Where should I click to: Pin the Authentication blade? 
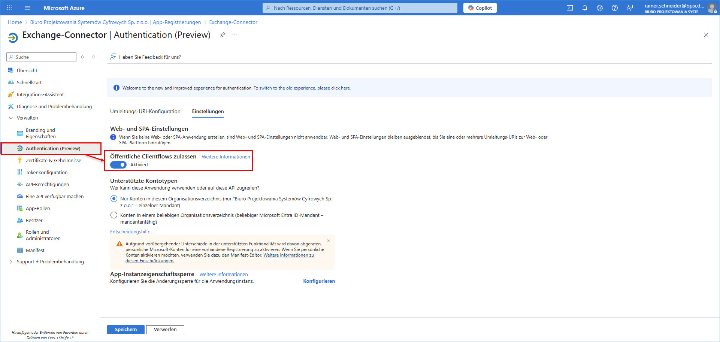[223, 35]
